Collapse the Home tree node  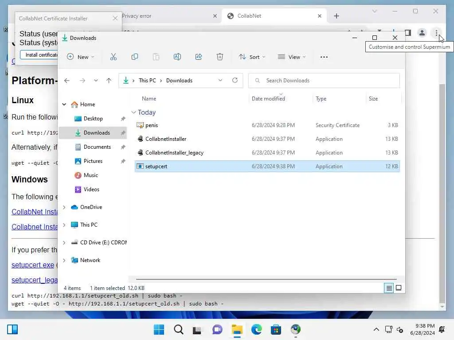[x=64, y=104]
